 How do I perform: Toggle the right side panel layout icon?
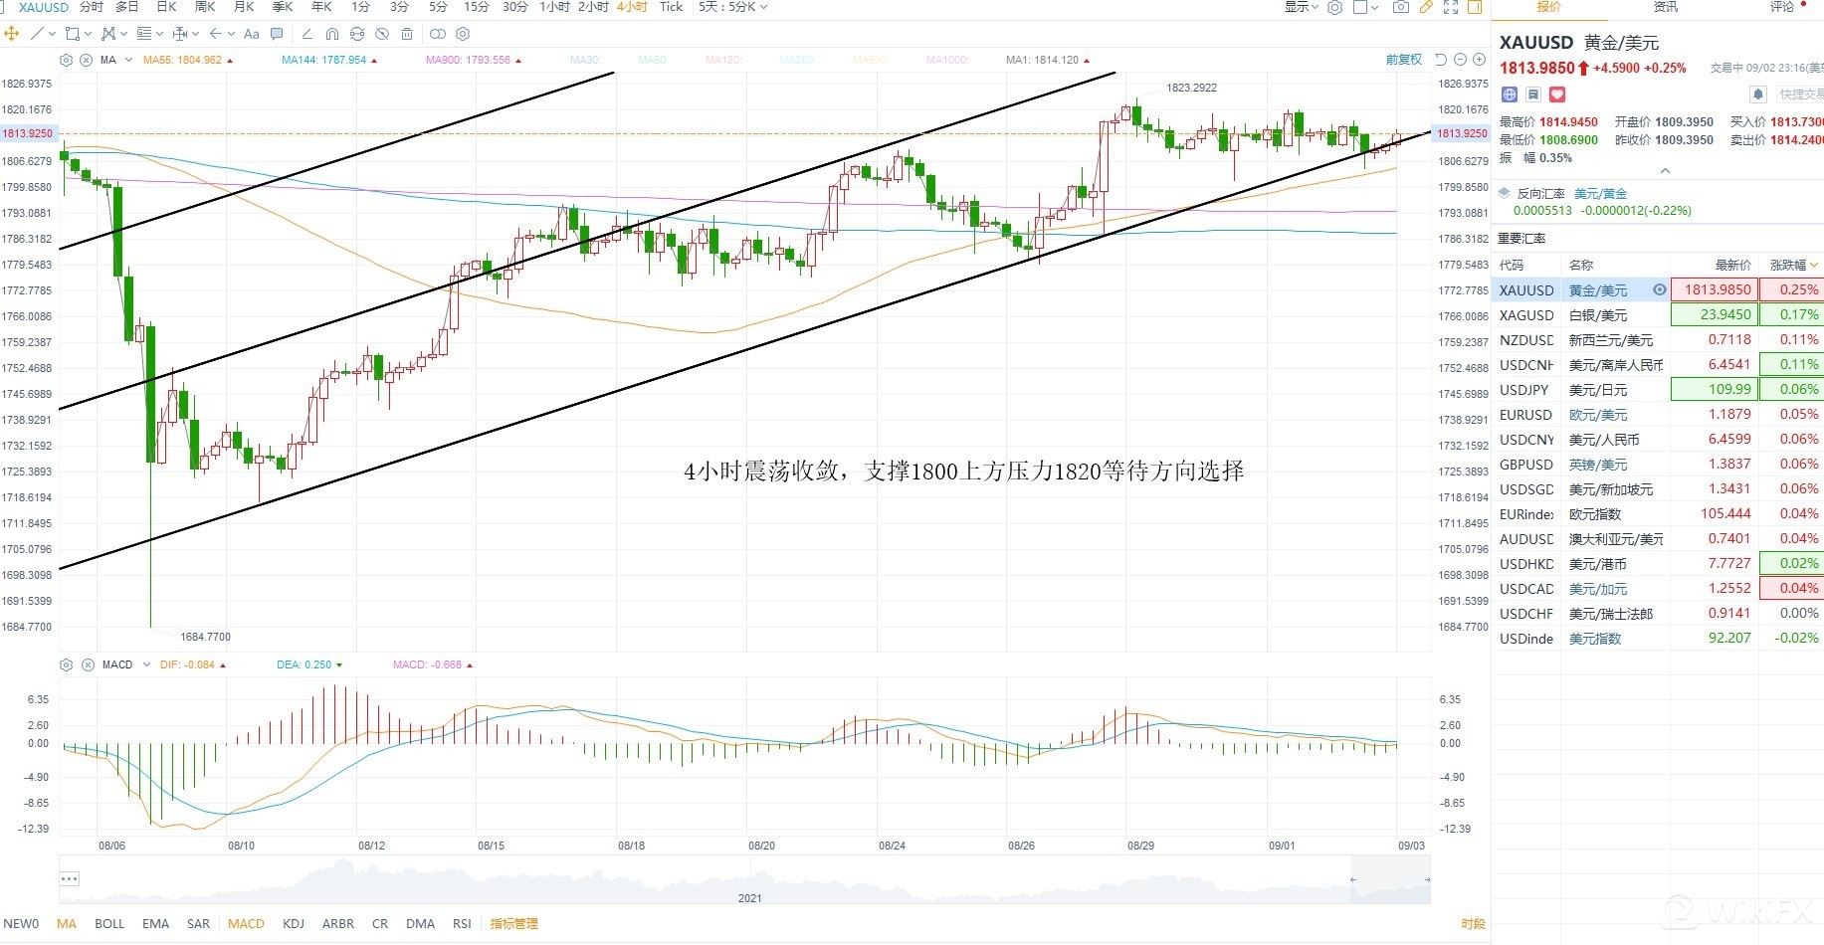[x=1475, y=7]
